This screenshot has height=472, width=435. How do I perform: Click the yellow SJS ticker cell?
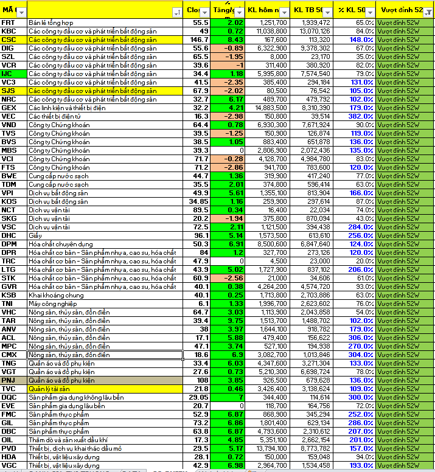(x=13, y=91)
